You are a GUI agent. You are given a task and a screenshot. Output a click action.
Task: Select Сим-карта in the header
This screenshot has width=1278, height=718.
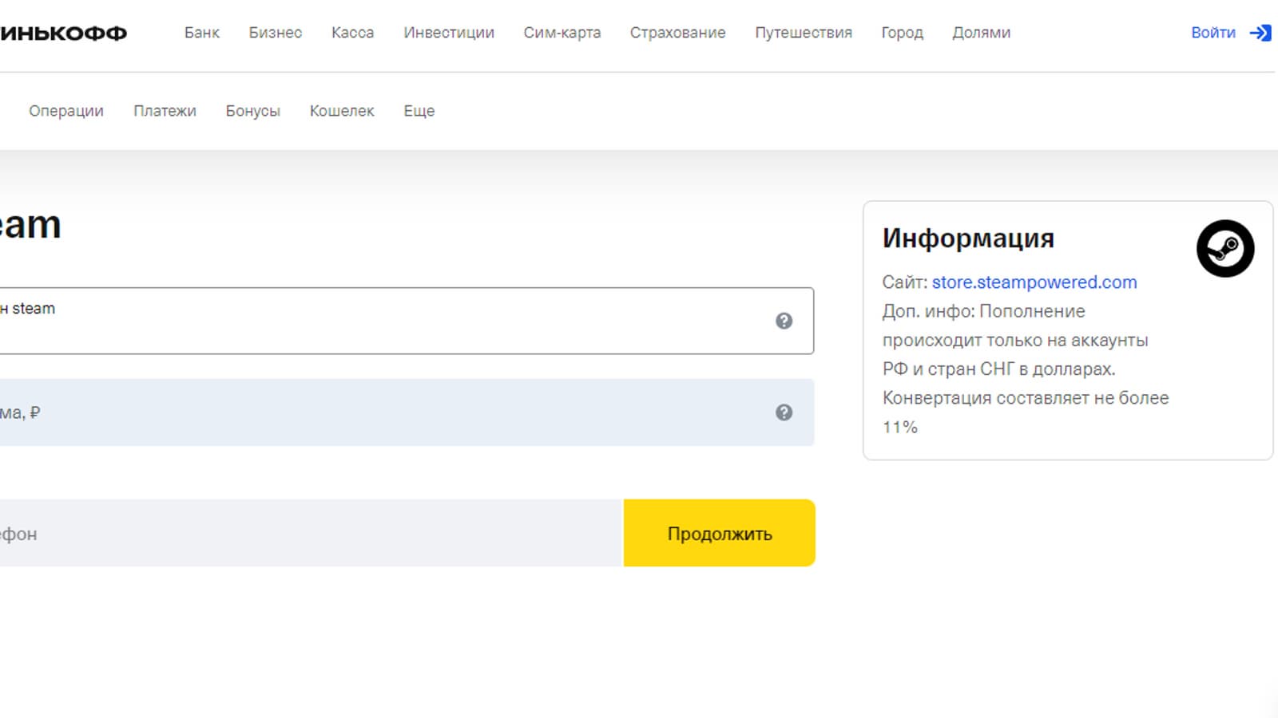(x=562, y=33)
